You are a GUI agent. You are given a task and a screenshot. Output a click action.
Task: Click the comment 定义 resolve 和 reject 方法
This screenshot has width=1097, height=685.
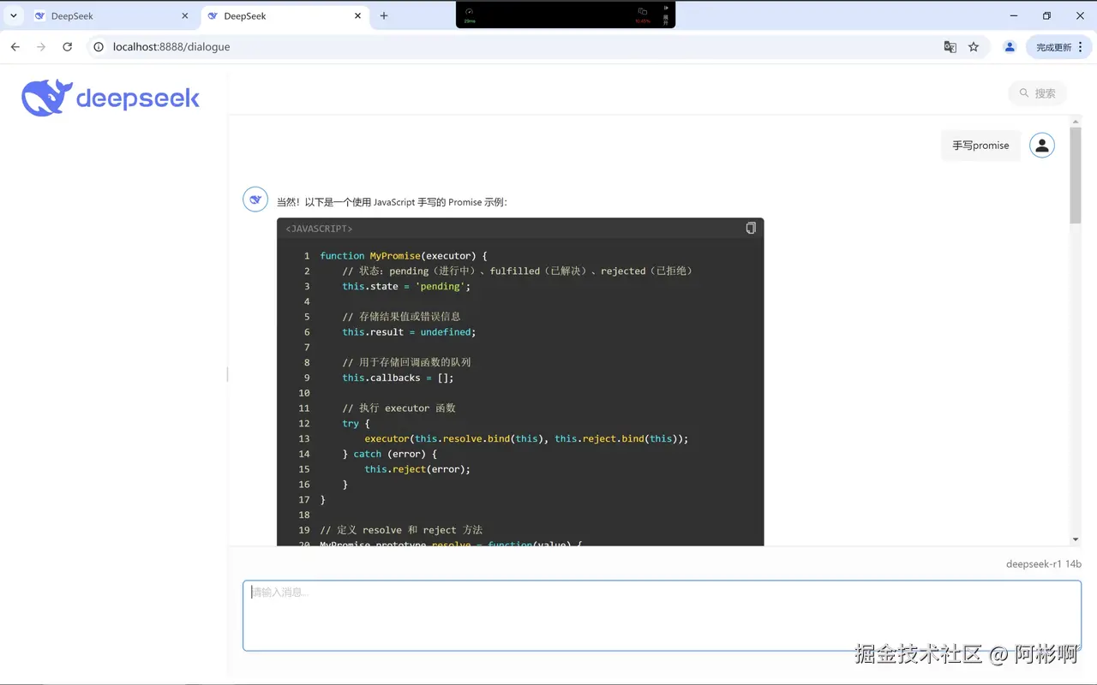coord(401,530)
